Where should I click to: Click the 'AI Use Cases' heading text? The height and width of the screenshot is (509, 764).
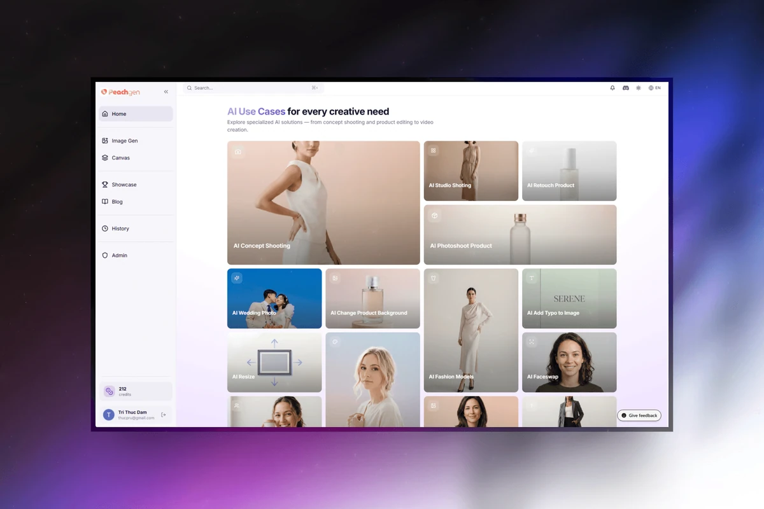coord(257,111)
